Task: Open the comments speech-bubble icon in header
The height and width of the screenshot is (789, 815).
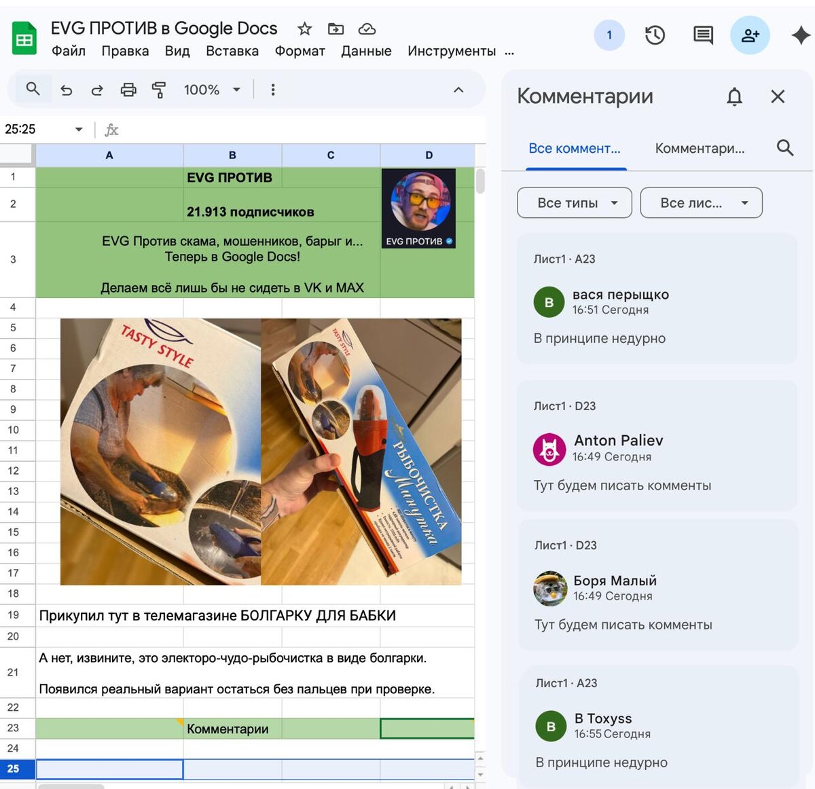Action: [703, 35]
